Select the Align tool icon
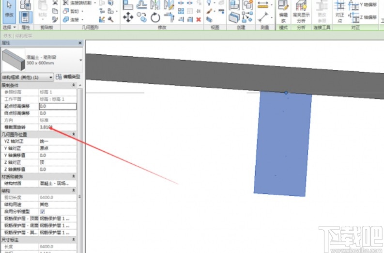Screen dimensions: 384x253 (127, 5)
